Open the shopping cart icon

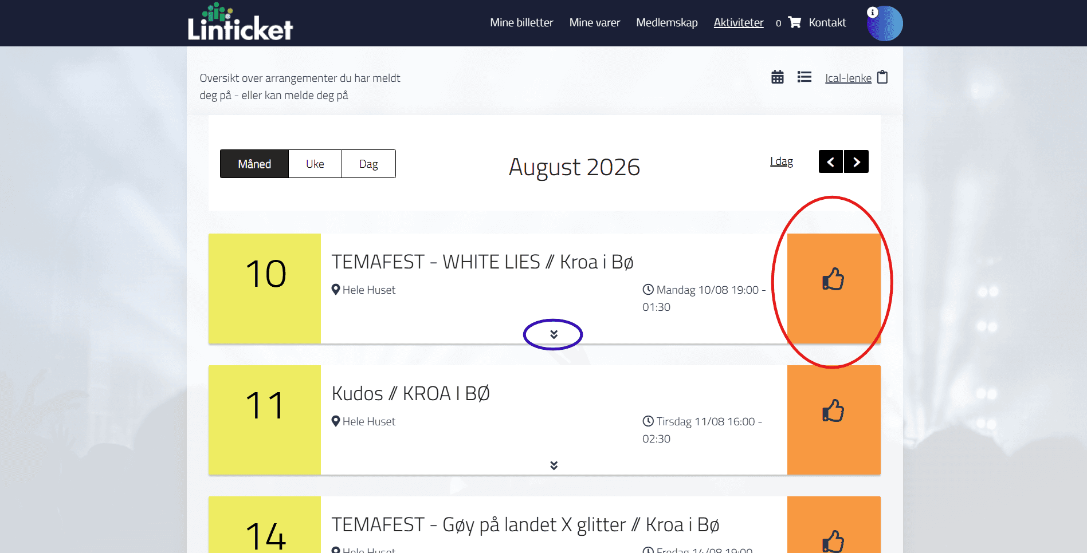pos(795,22)
